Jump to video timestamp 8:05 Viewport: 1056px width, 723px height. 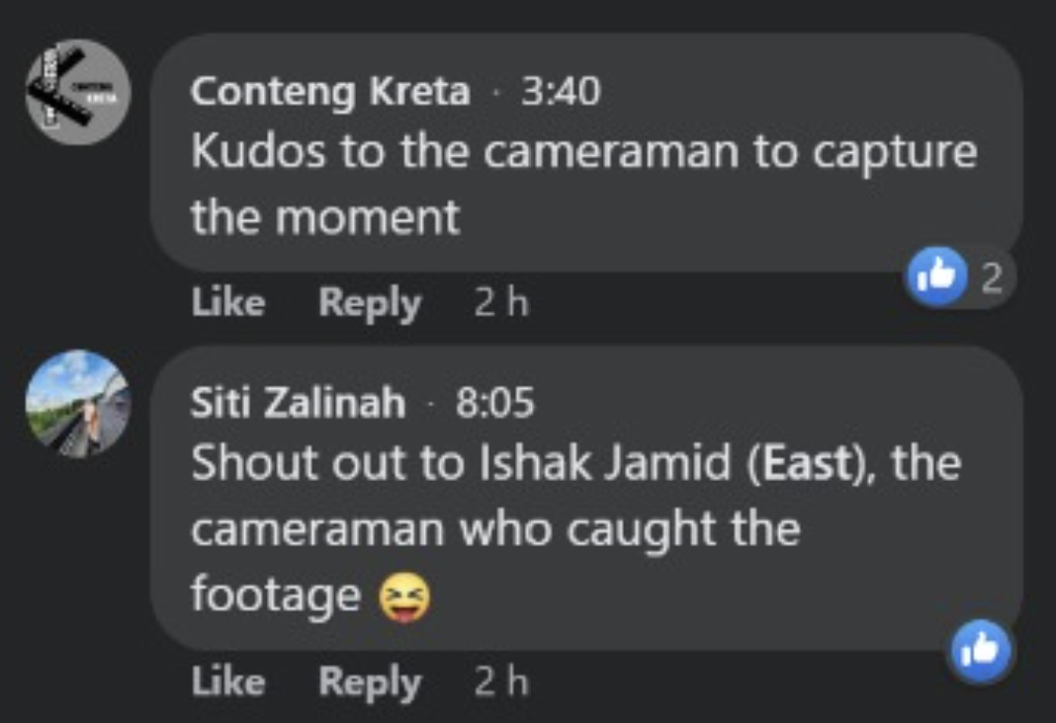tap(494, 403)
